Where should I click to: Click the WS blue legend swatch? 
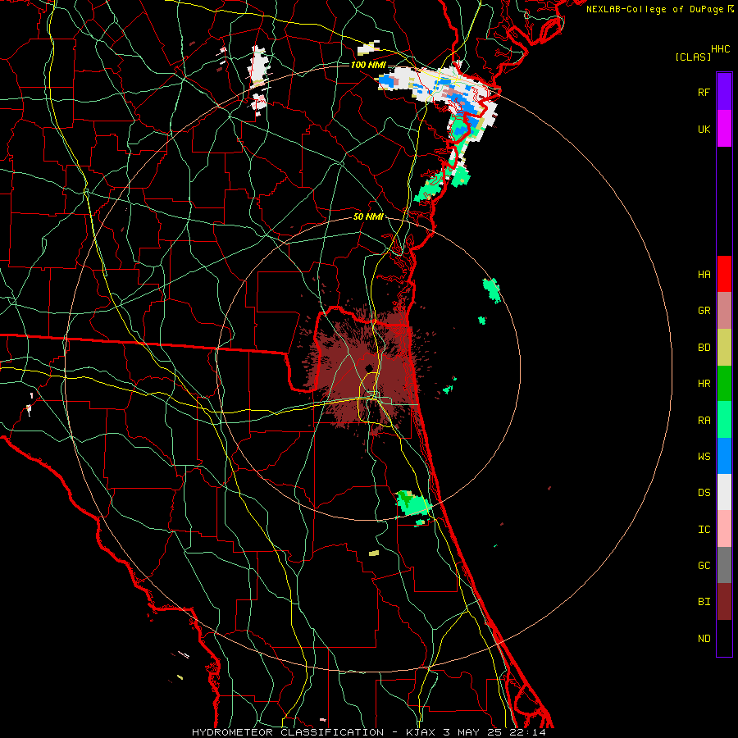(x=724, y=456)
